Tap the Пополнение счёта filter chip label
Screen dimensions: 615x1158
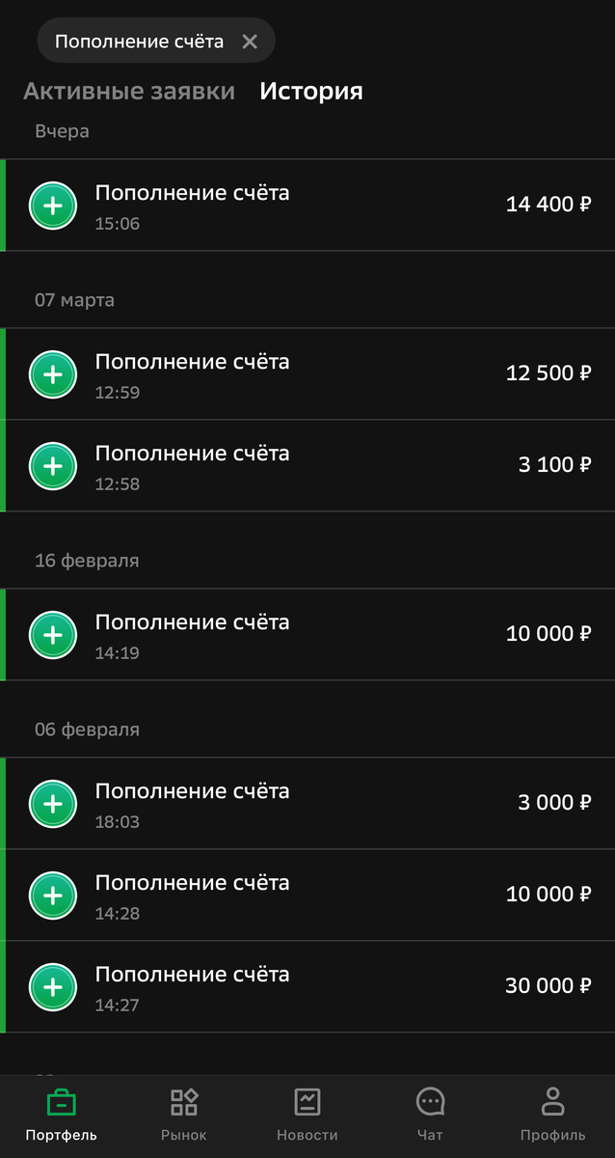(140, 41)
